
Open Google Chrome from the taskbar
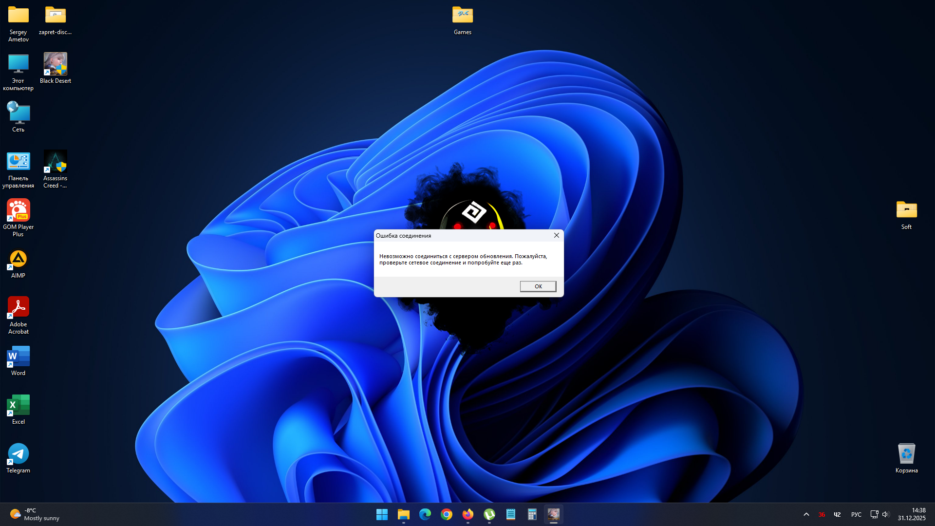(x=446, y=514)
